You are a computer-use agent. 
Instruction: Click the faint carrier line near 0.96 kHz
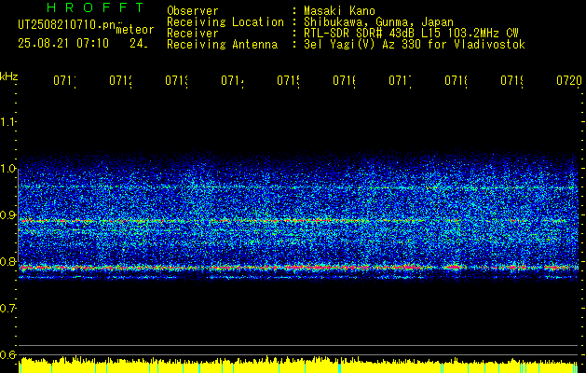(298, 186)
